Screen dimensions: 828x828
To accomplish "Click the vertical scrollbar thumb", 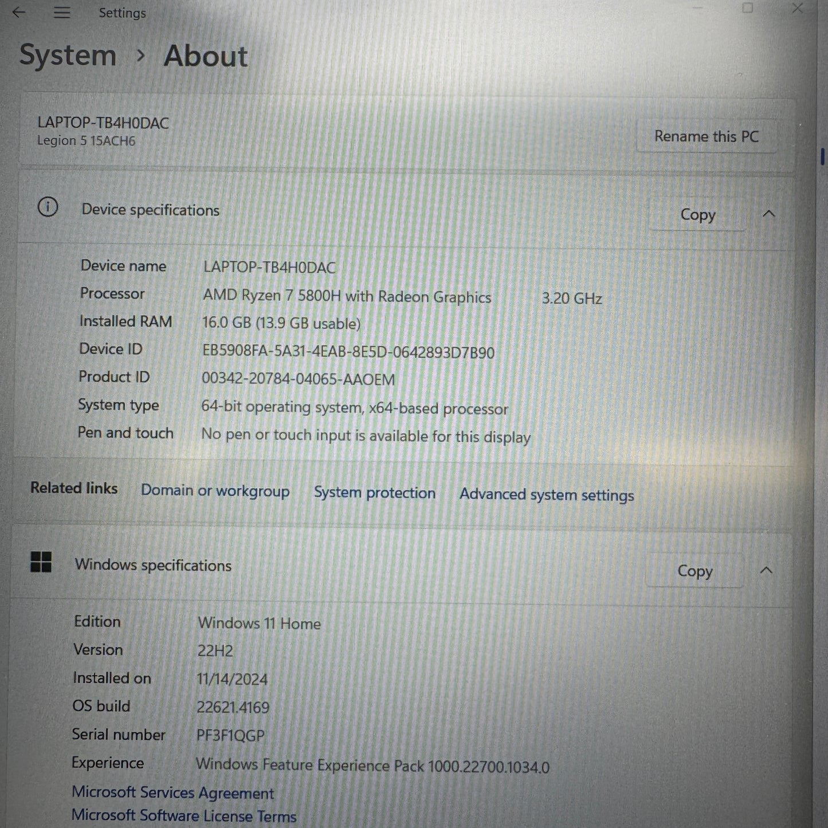I will click(x=822, y=157).
